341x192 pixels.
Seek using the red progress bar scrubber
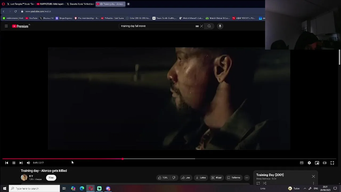coord(123,159)
